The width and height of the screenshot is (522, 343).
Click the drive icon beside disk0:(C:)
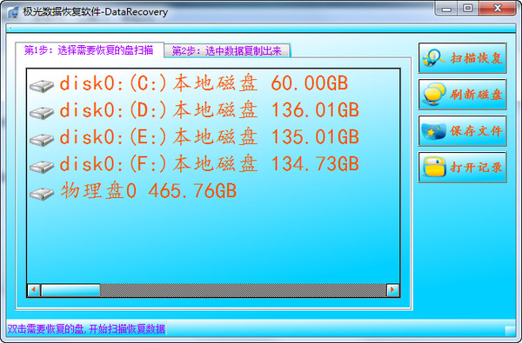tap(42, 87)
